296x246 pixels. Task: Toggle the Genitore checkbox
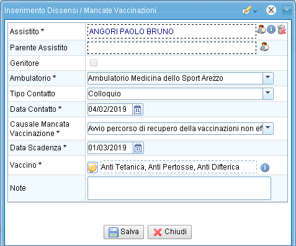click(94, 63)
